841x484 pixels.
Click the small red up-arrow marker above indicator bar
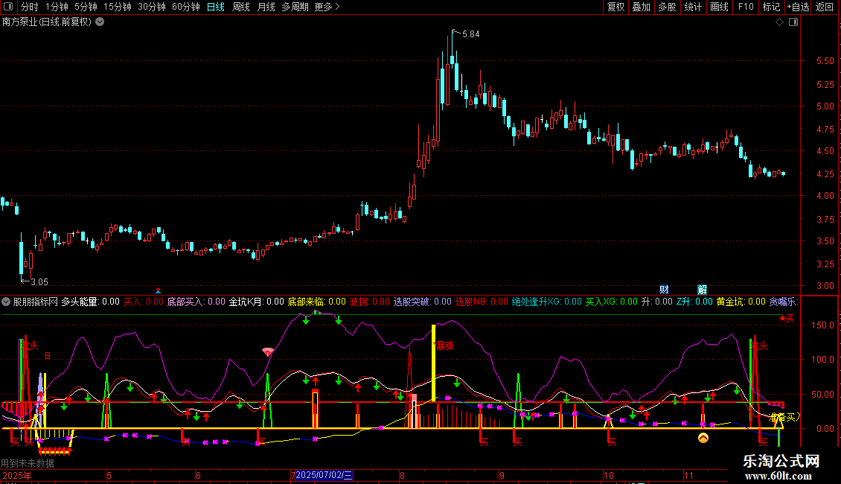coord(158,290)
